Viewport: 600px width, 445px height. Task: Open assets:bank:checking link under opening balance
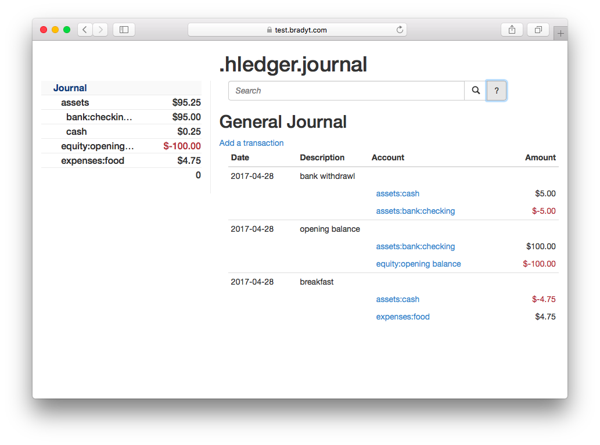415,246
